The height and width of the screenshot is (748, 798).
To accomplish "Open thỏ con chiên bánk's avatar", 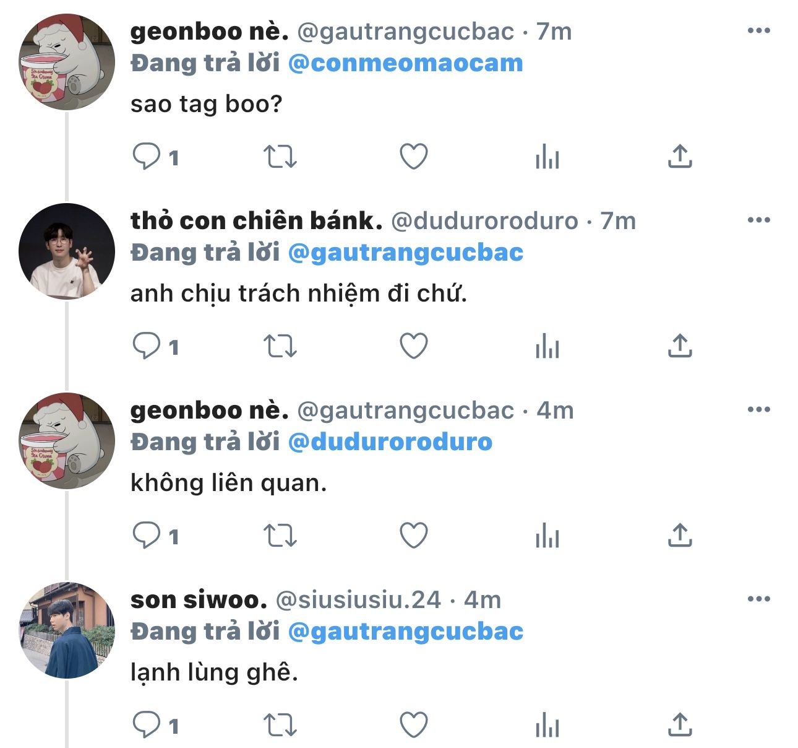I will [67, 251].
